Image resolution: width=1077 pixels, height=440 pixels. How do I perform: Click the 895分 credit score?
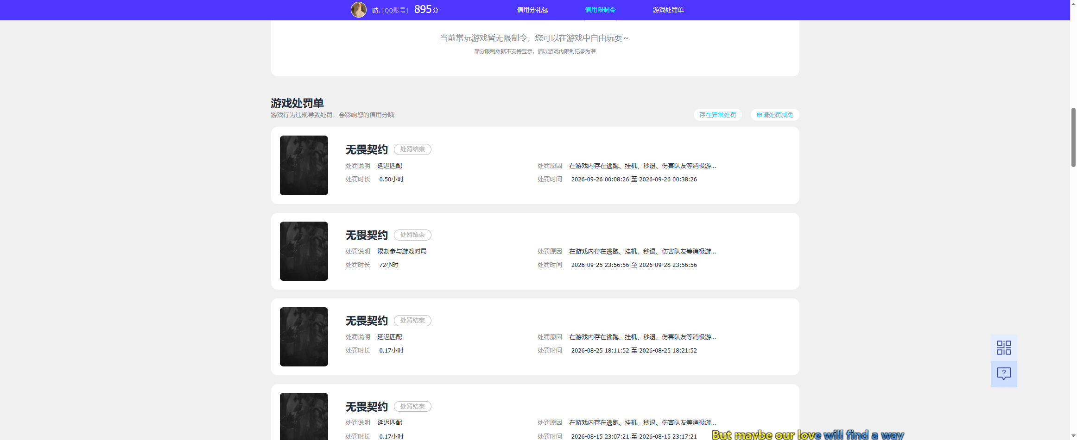[426, 10]
